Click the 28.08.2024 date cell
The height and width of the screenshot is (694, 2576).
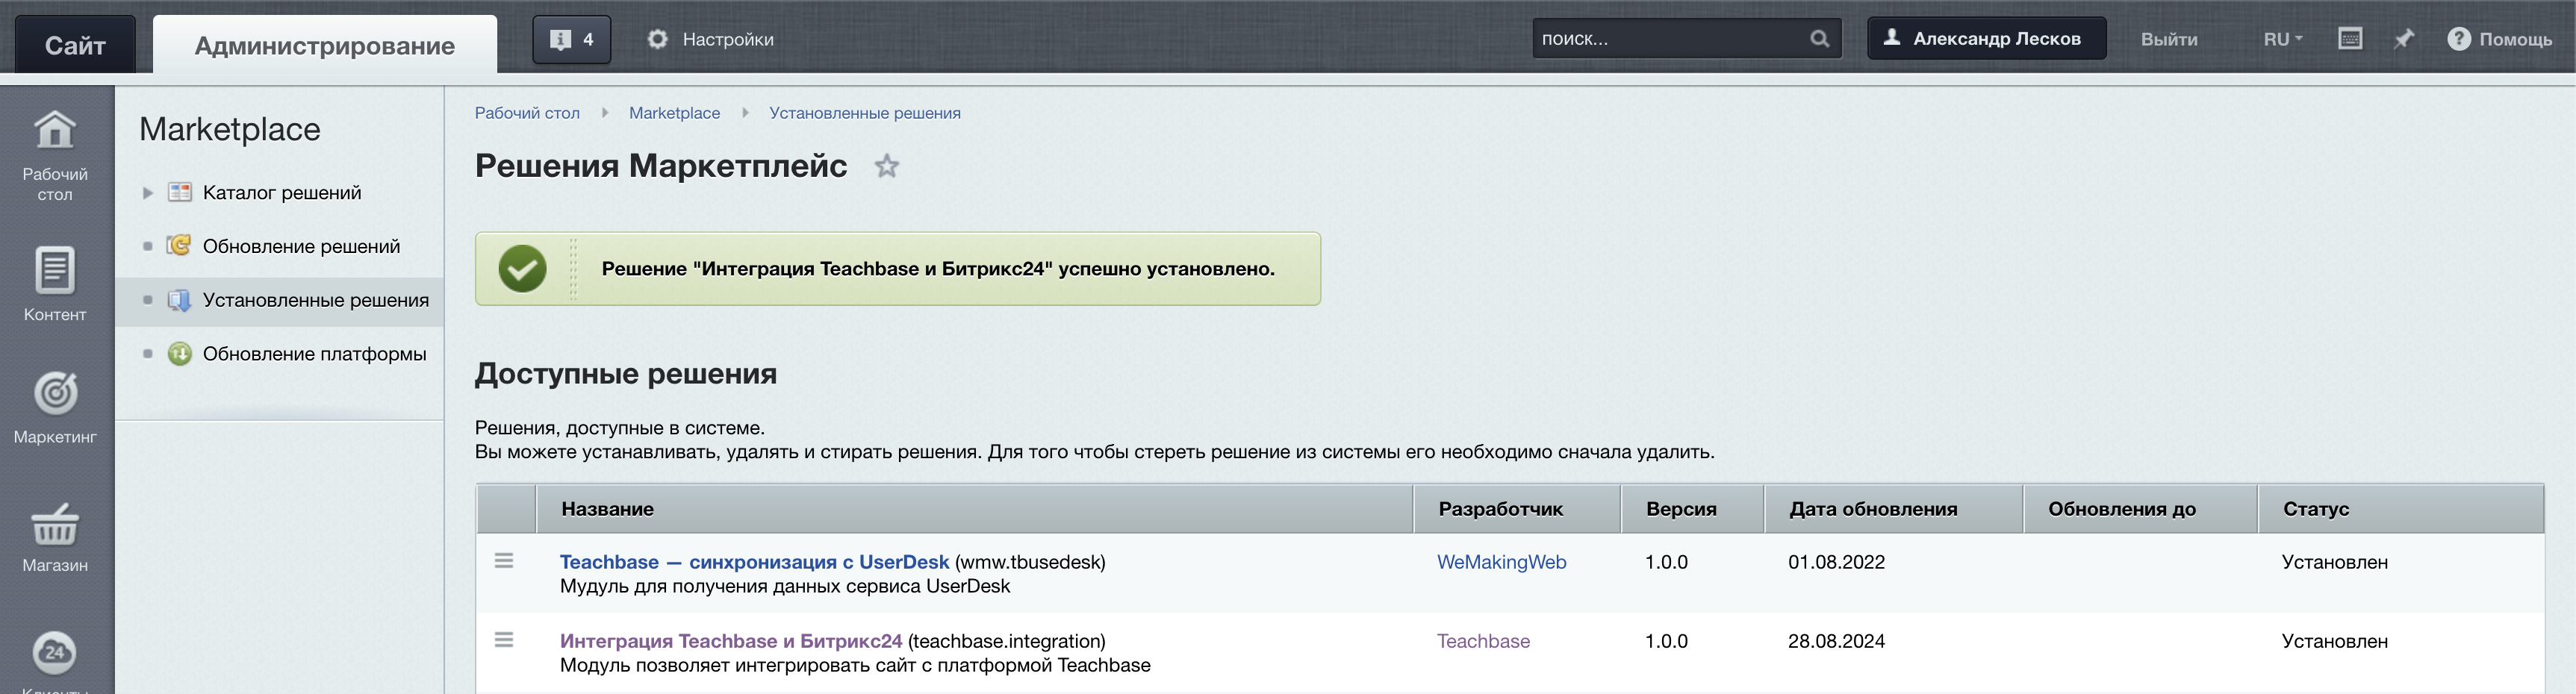pyautogui.click(x=1836, y=641)
